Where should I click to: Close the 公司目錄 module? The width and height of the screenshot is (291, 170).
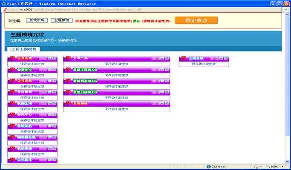225,58
